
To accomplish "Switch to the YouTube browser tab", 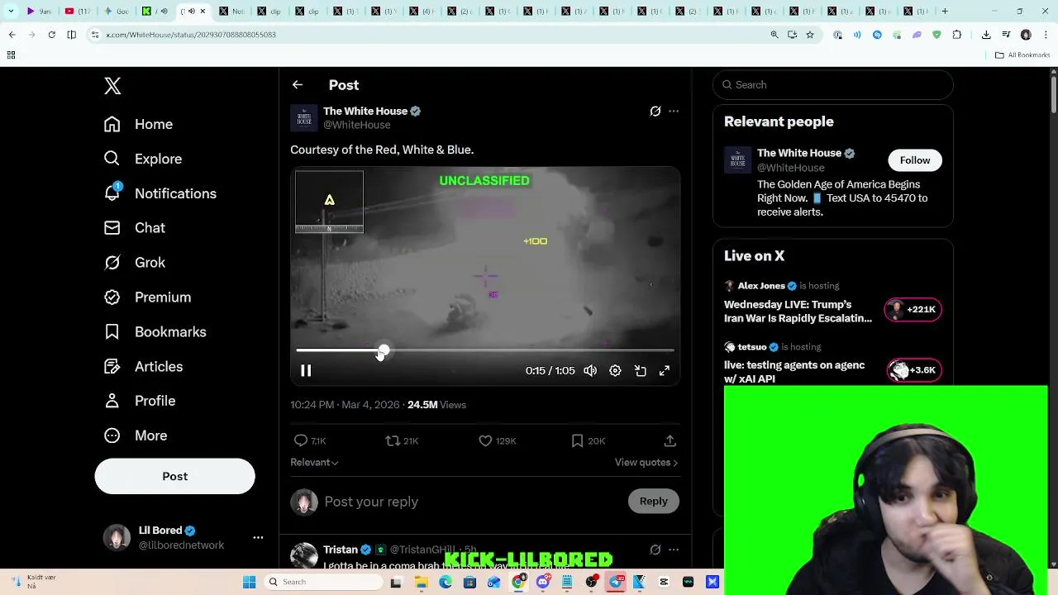I will (77, 12).
